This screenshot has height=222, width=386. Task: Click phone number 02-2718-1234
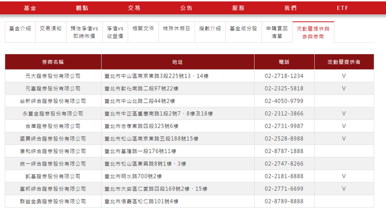(284, 76)
